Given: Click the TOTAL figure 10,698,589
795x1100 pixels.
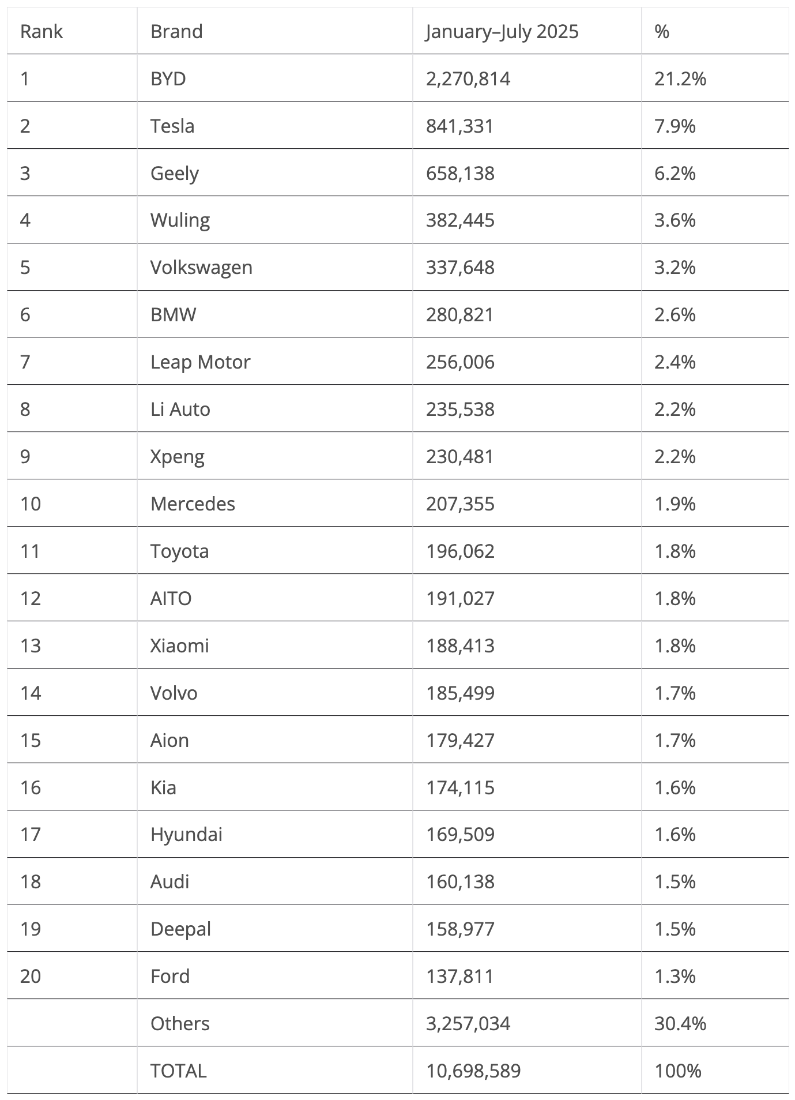Looking at the screenshot, I should 473,1071.
